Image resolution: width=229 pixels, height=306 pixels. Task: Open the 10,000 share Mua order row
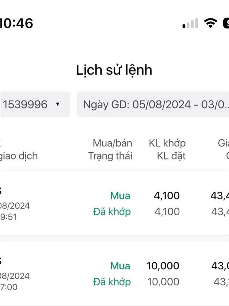click(114, 273)
